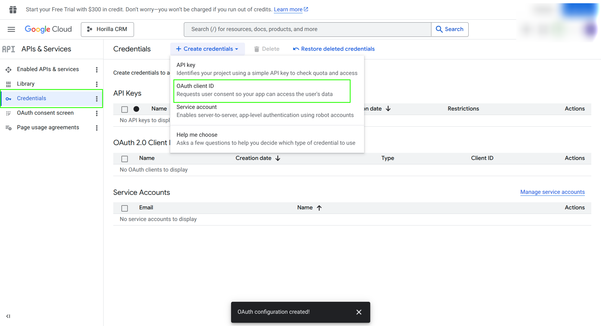601x326 pixels.
Task: Choose API key from the menu
Action: click(267, 69)
